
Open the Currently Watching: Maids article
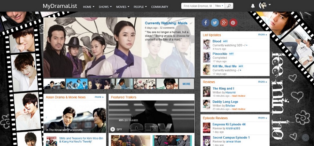tap(166, 23)
